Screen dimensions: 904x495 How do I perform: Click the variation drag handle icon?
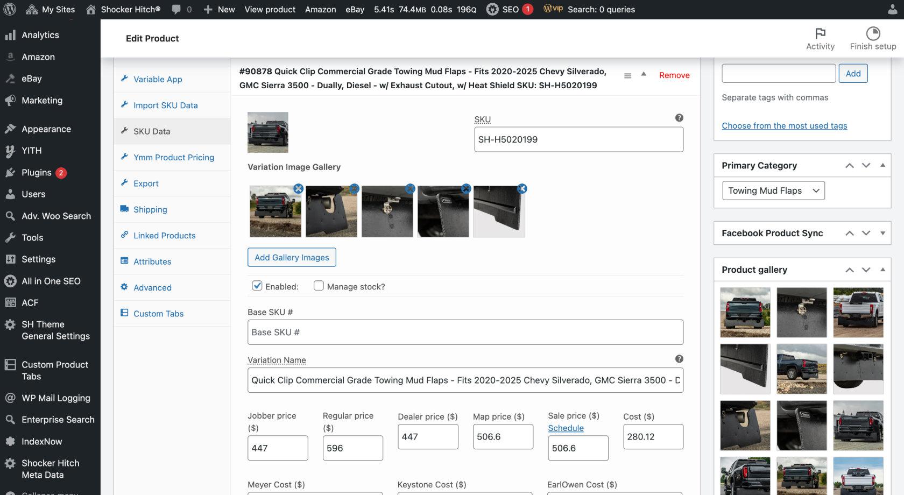(627, 76)
